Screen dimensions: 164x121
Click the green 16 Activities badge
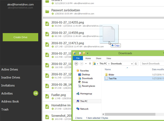[x=36, y=93]
